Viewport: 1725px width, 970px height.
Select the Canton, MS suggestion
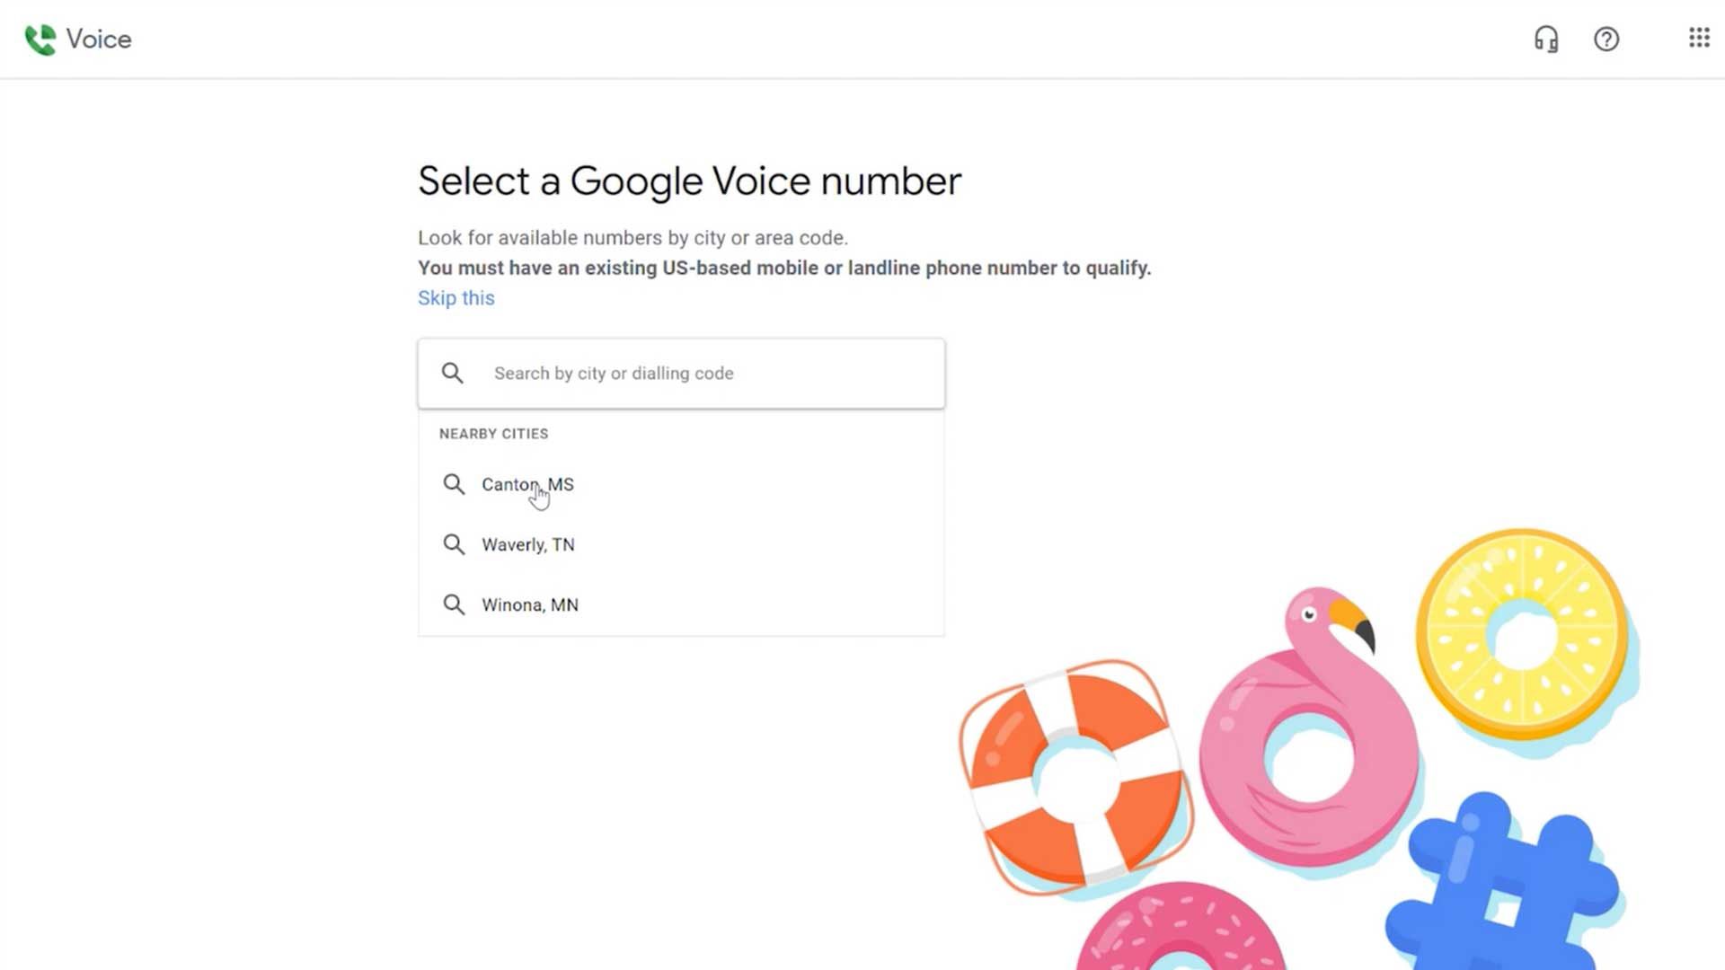click(x=681, y=485)
